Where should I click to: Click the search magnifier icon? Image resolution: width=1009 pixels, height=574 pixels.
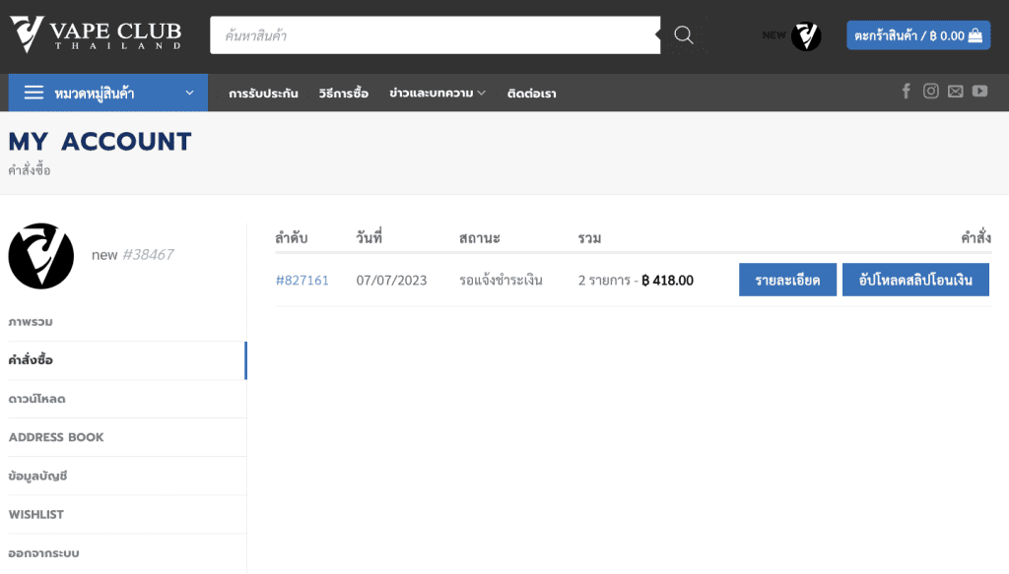(x=683, y=33)
